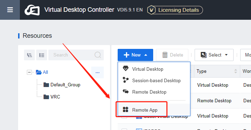
Task: Click the Type column sort arrows
Action: click(x=235, y=71)
